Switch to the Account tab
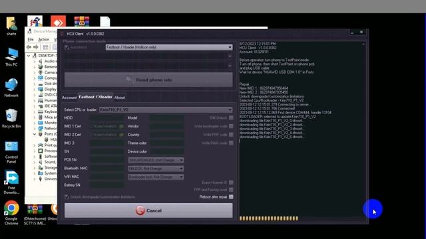Image resolution: width=426 pixels, height=239 pixels. (69, 98)
